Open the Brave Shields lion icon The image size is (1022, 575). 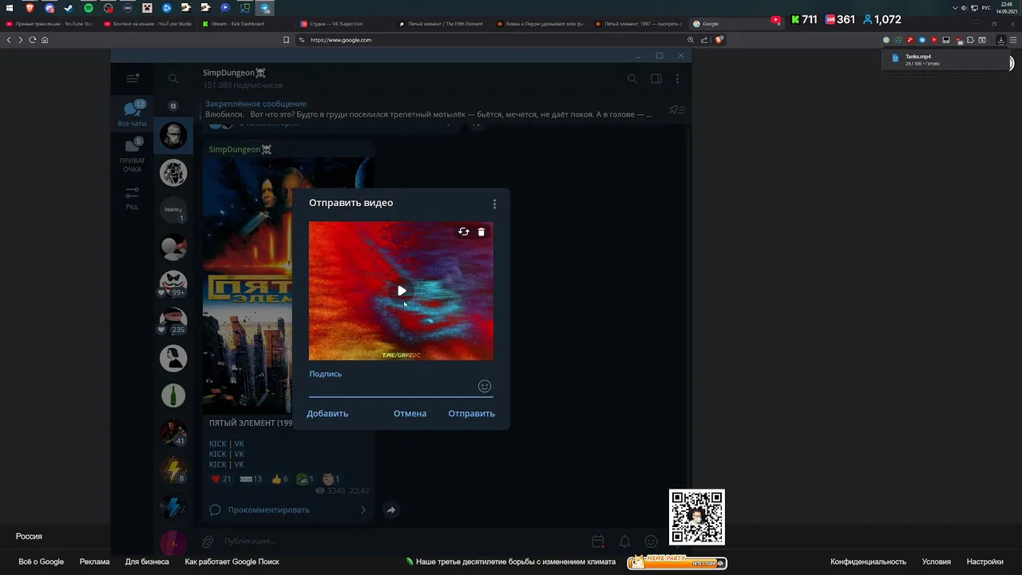coord(719,40)
